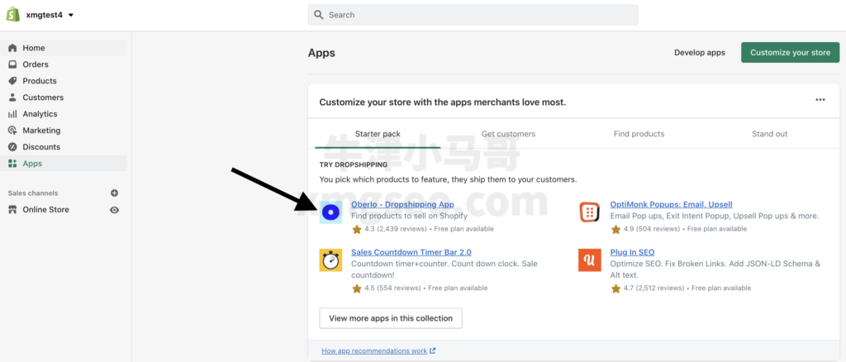Select the Plug In SEO orange icon
This screenshot has width=846, height=362.
(x=589, y=260)
